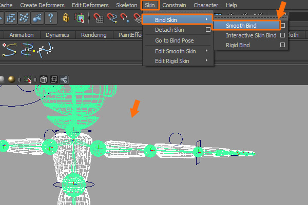
Task: Open Detach Skin options box
Action: click(x=208, y=29)
